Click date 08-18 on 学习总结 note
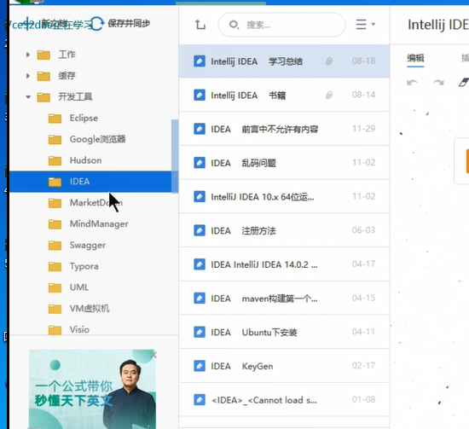The height and width of the screenshot is (429, 469). tap(363, 61)
